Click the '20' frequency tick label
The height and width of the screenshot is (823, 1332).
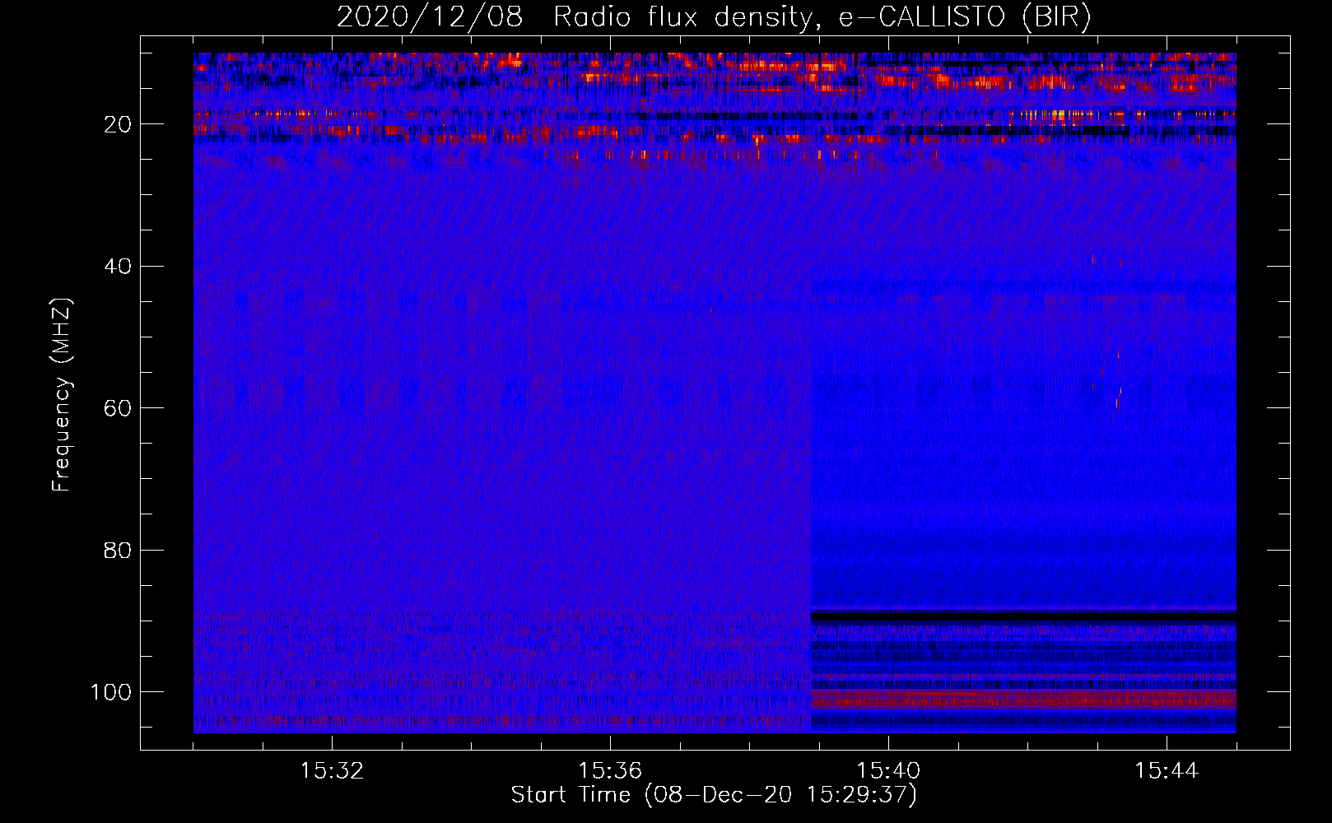pos(118,124)
